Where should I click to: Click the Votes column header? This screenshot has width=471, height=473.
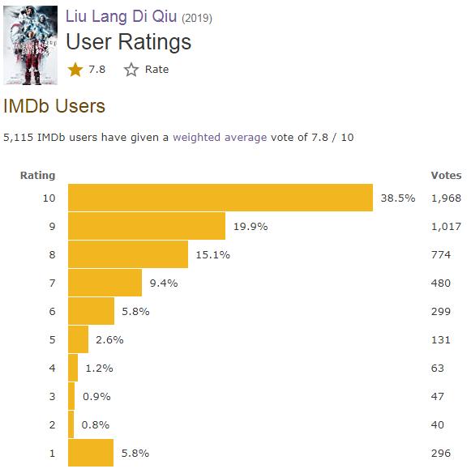[x=446, y=175]
